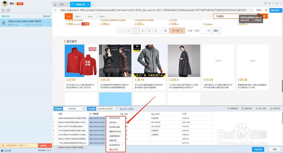Go to 下一页 in pagination
Viewport: 283px width, 153px height.
(177, 31)
